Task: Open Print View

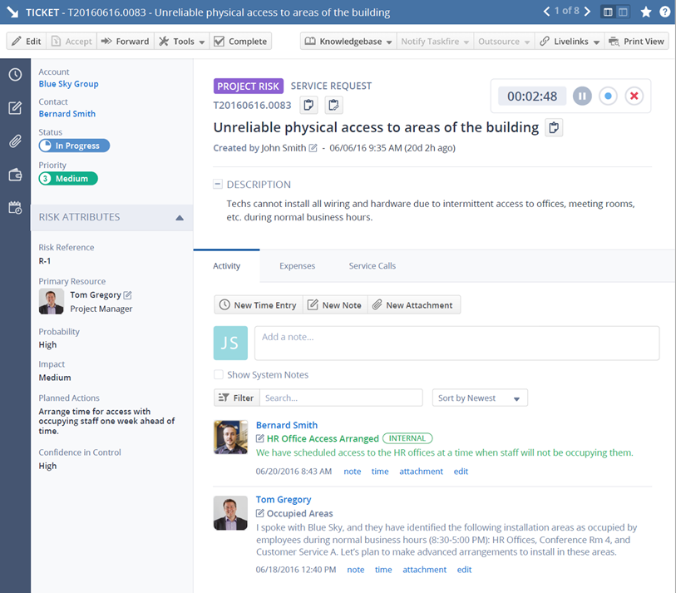Action: pos(636,42)
